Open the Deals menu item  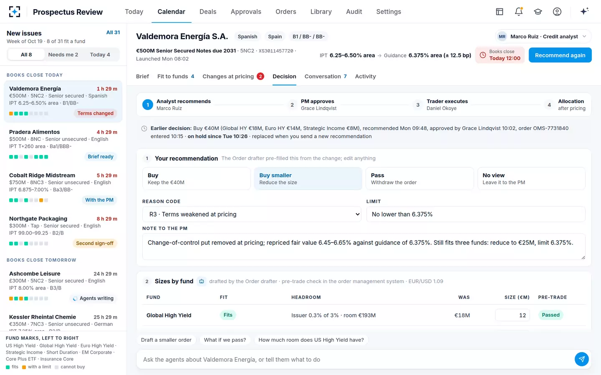tap(208, 12)
